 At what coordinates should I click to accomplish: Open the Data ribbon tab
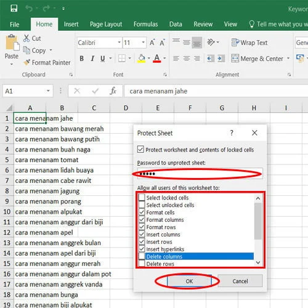pos(176,24)
